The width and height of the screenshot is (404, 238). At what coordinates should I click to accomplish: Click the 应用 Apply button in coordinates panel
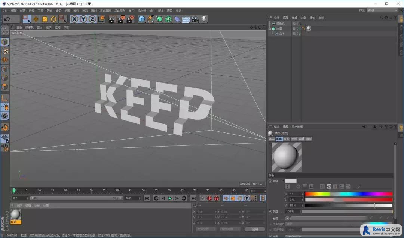click(255, 229)
